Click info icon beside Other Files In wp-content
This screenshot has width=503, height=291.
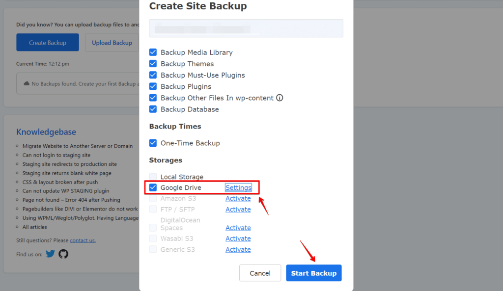click(x=279, y=98)
